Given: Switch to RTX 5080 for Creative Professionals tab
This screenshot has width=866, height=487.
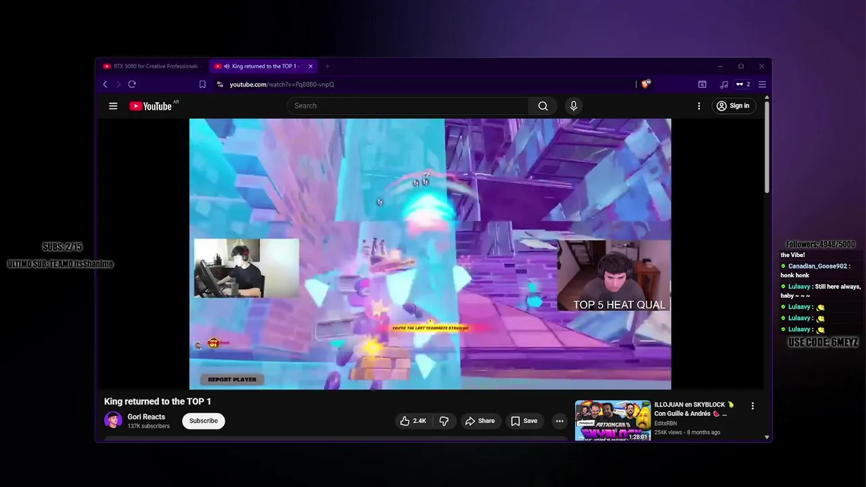Looking at the screenshot, I should (152, 66).
